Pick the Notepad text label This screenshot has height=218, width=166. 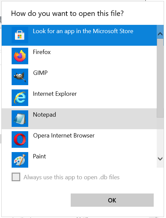click(x=44, y=115)
